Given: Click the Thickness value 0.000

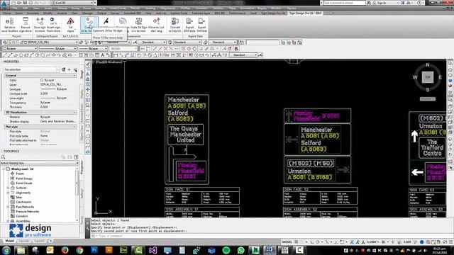Looking at the screenshot, I should click(44, 107).
